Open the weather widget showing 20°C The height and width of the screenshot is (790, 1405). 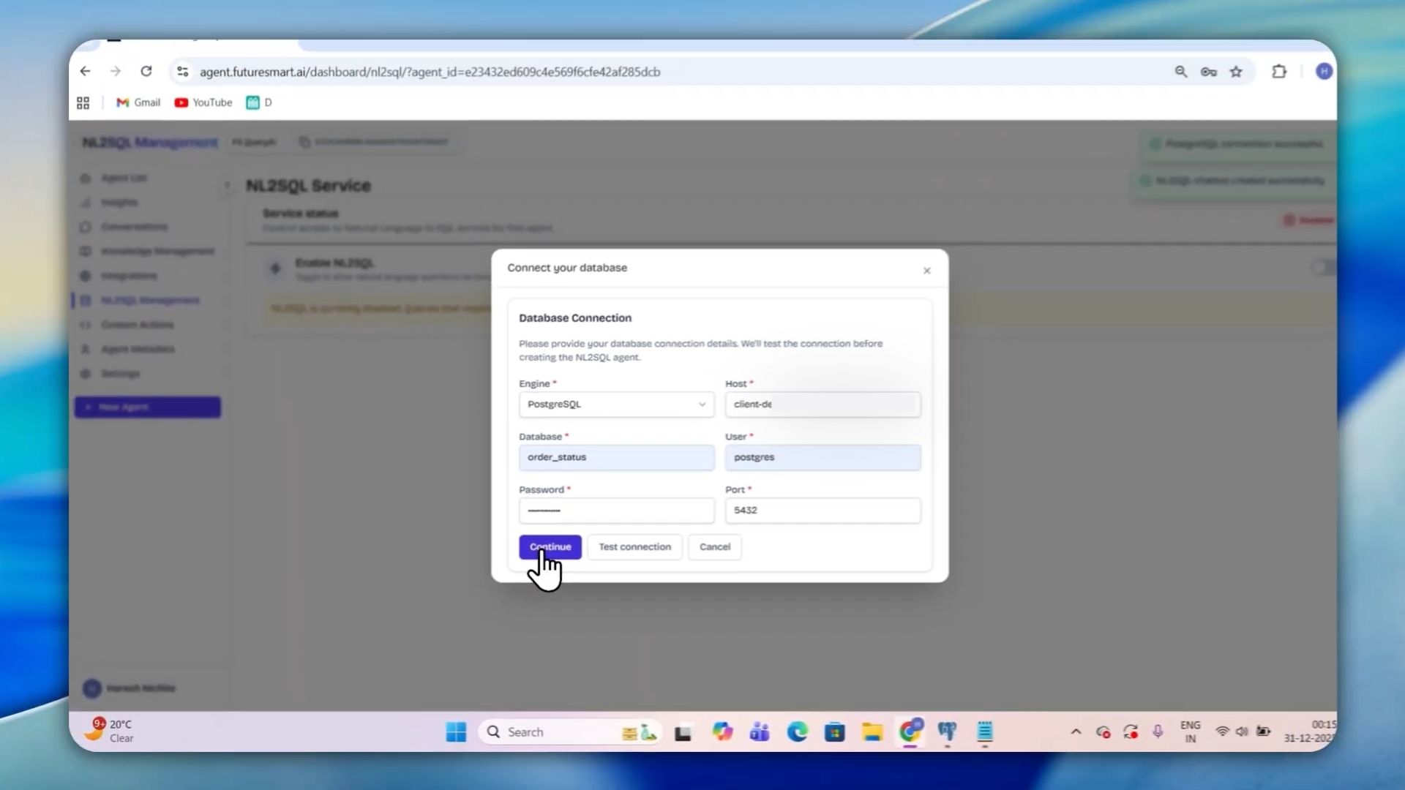click(110, 731)
